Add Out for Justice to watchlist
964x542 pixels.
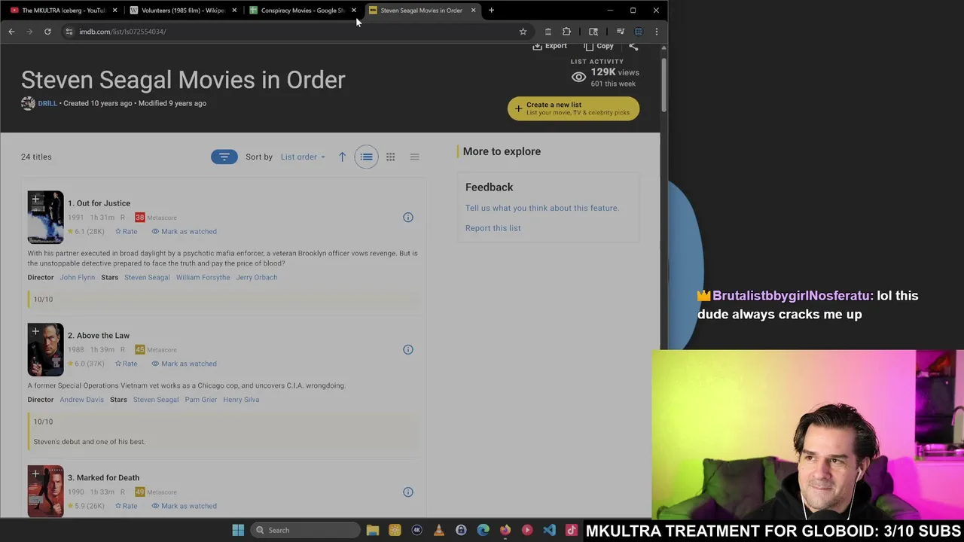35,199
